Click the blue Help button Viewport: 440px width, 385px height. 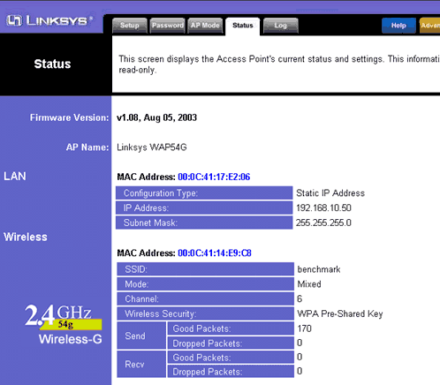point(398,26)
